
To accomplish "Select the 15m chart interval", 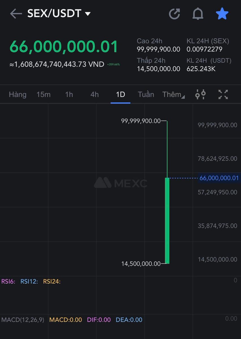I will [44, 94].
